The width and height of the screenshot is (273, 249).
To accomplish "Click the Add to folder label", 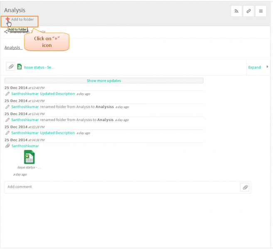I will [22, 19].
